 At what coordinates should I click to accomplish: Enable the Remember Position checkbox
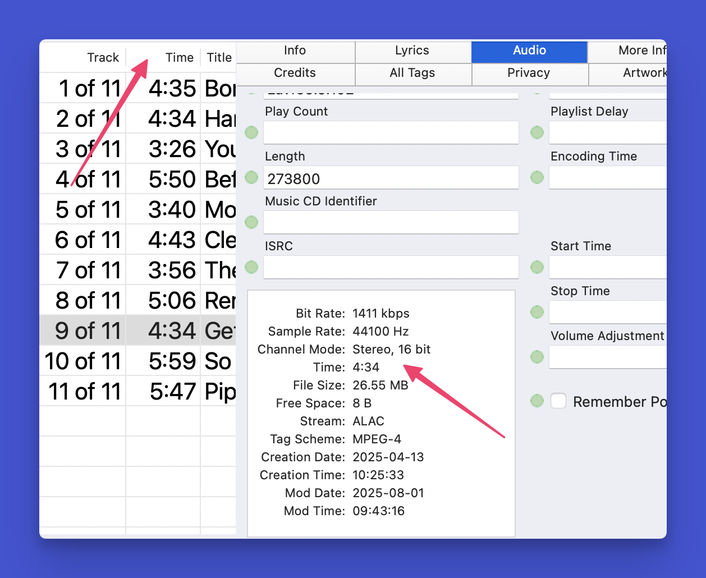(558, 401)
